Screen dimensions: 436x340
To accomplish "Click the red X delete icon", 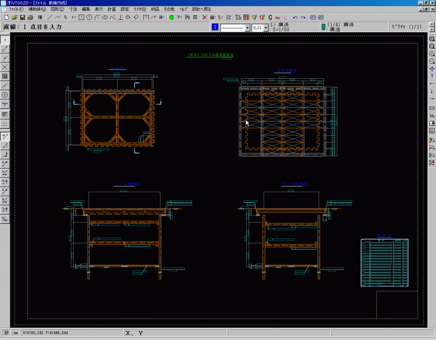I will [x=205, y=17].
